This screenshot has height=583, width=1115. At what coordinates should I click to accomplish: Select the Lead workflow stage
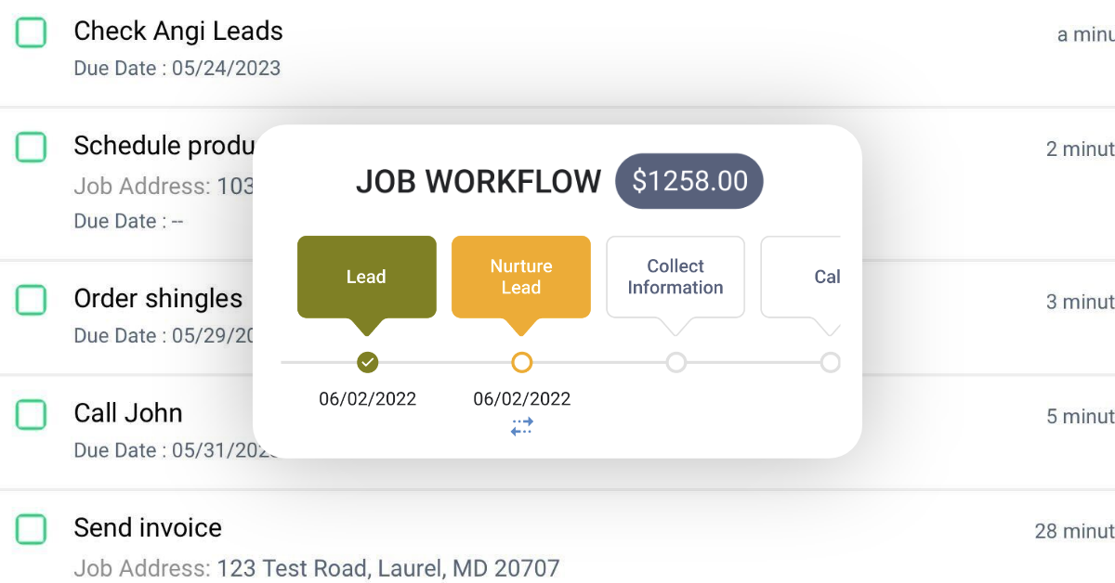click(366, 276)
